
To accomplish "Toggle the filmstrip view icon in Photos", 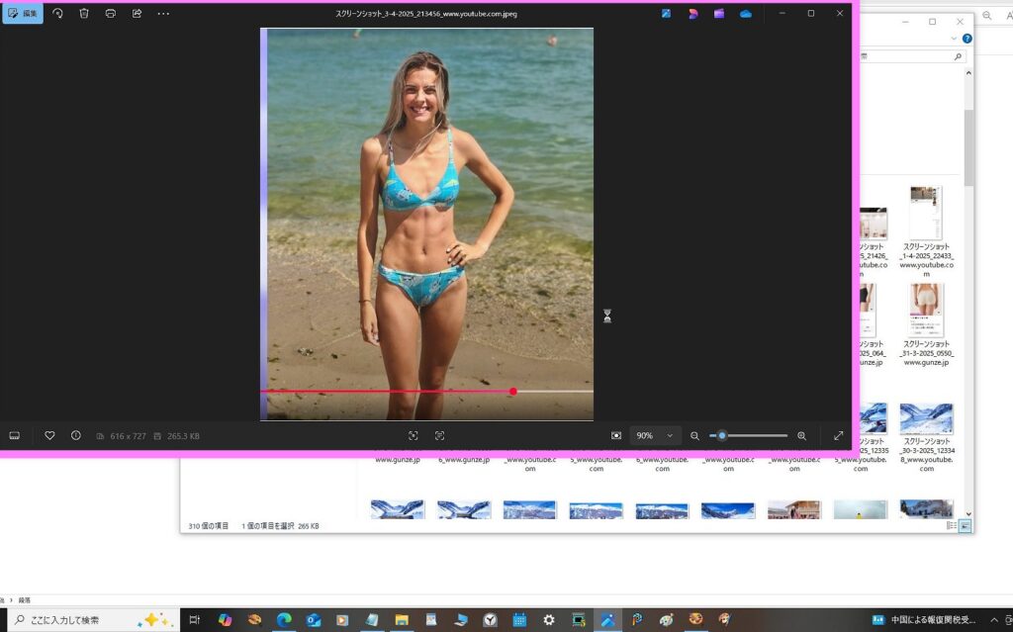I will [x=14, y=435].
